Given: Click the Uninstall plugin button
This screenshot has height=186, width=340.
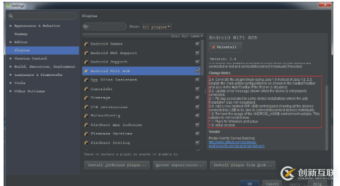Looking at the screenshot, I should [226, 47].
